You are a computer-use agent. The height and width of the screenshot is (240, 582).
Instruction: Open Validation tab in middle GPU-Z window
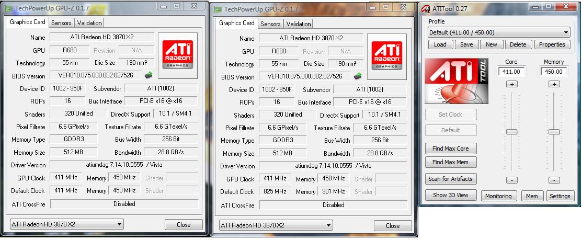click(x=299, y=24)
